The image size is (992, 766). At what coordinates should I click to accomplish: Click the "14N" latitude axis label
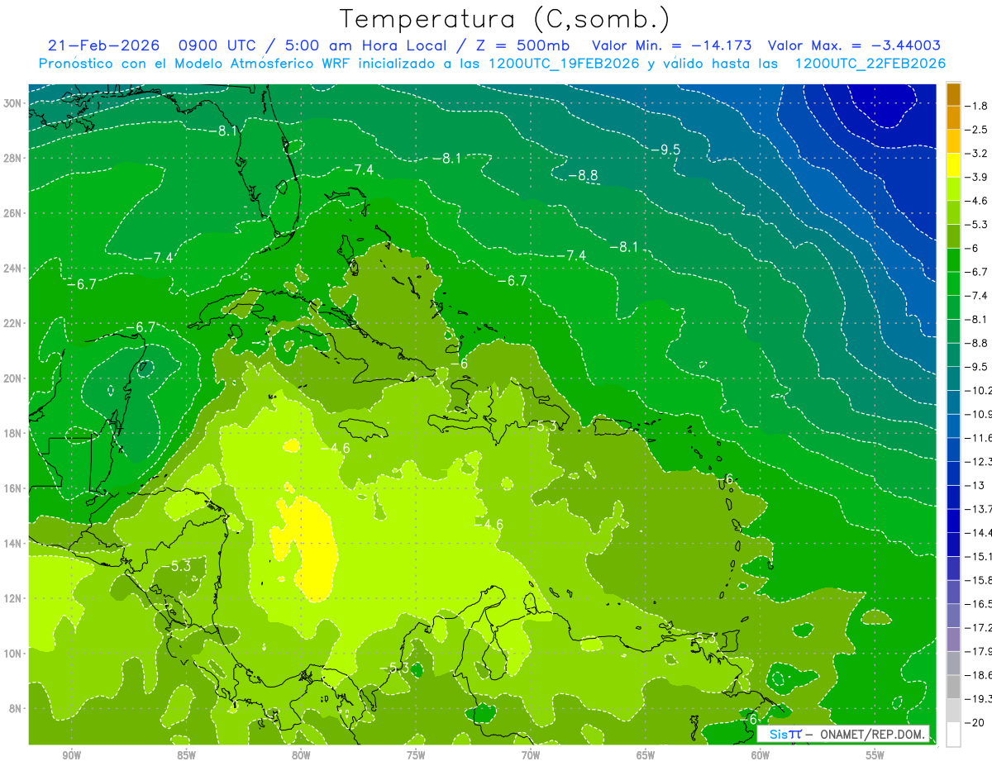(x=13, y=544)
